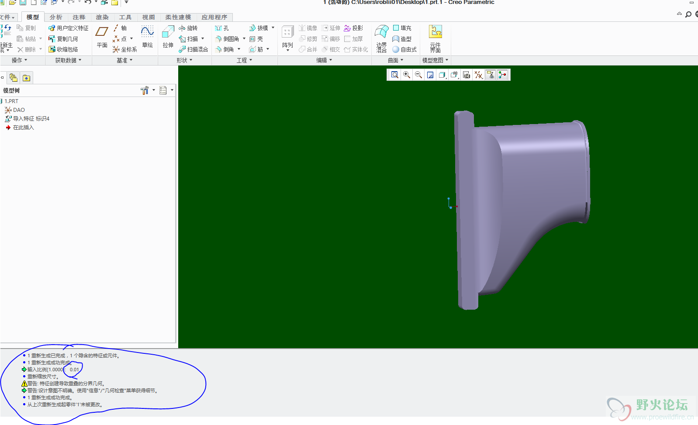
Task: Refit the model view in graphics toolbar
Action: (394, 75)
